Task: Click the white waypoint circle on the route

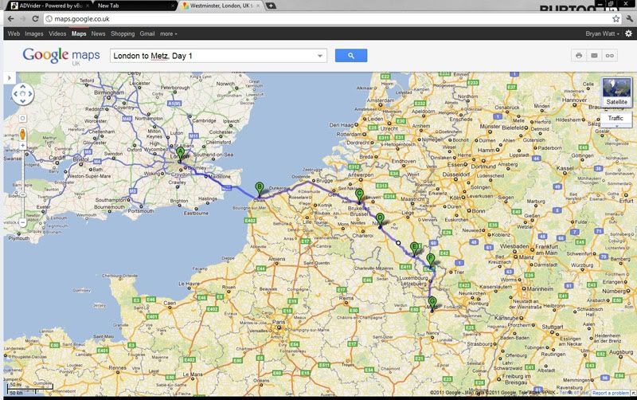Action: [398, 243]
